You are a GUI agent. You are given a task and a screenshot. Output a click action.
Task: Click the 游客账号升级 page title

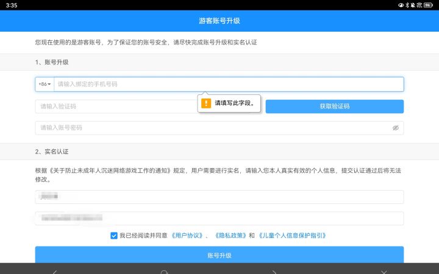click(x=220, y=21)
